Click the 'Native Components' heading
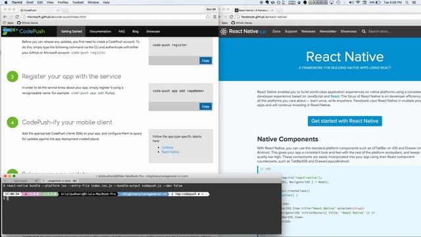This screenshot has width=421, height=237. [x=287, y=139]
